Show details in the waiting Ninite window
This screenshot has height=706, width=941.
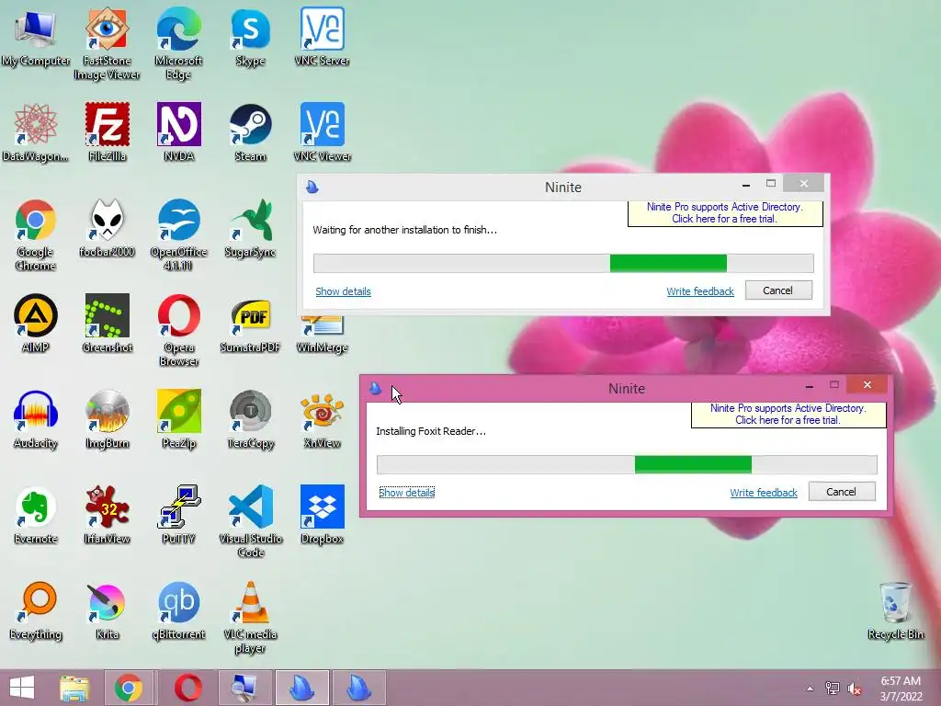point(344,291)
